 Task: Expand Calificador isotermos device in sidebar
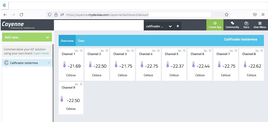(49, 63)
